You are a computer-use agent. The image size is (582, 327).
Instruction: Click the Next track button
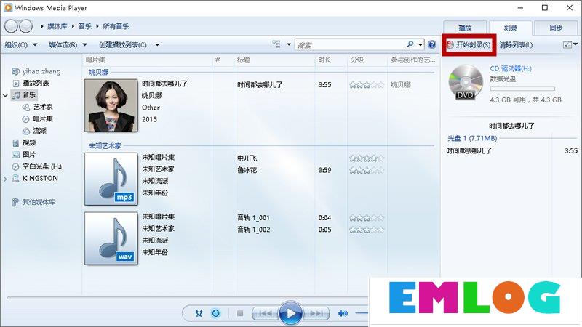coord(316,314)
